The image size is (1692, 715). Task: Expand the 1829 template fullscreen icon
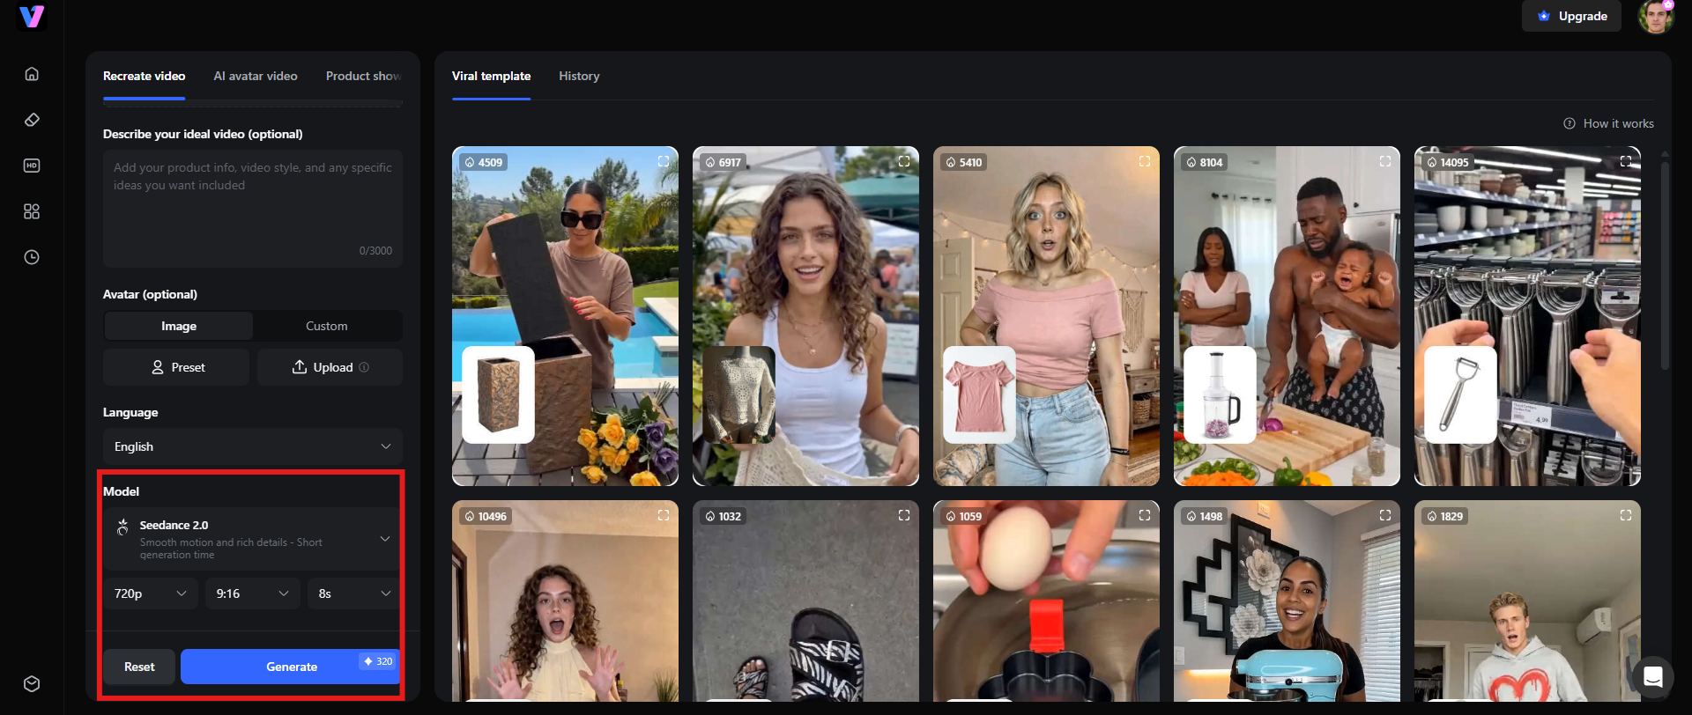pos(1626,515)
